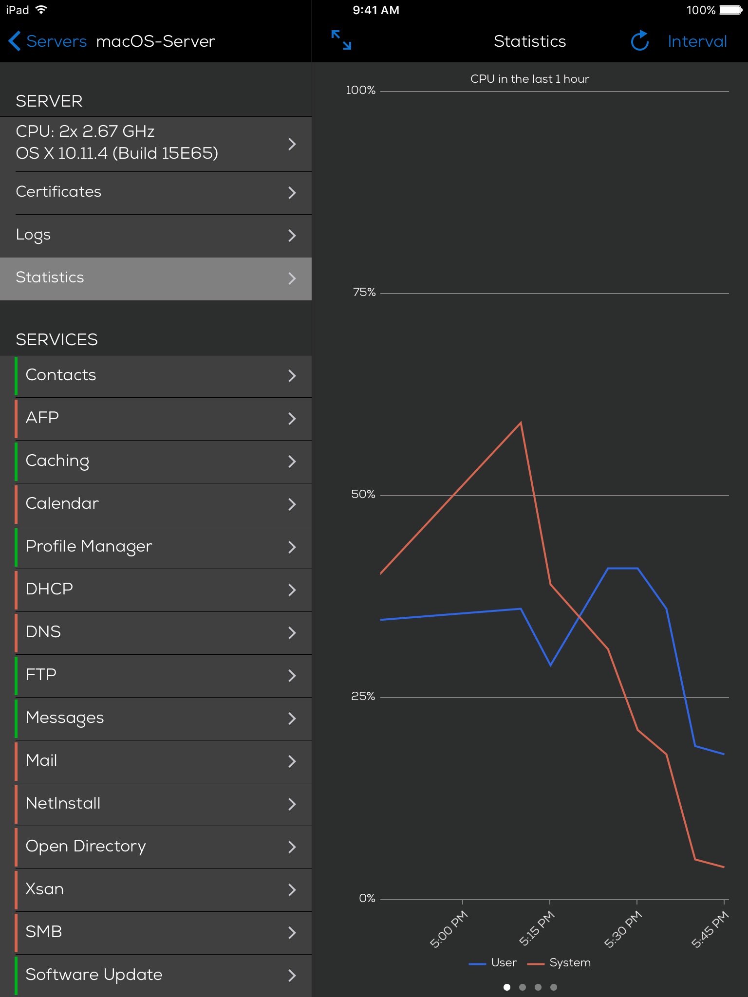This screenshot has height=997, width=748.
Task: Open the DNS service
Action: [156, 633]
